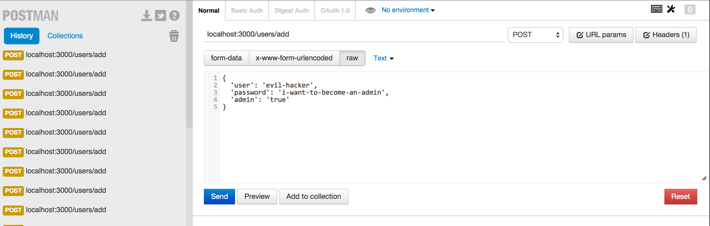Open the POST method dropdown
The width and height of the screenshot is (710, 226).
click(x=535, y=34)
